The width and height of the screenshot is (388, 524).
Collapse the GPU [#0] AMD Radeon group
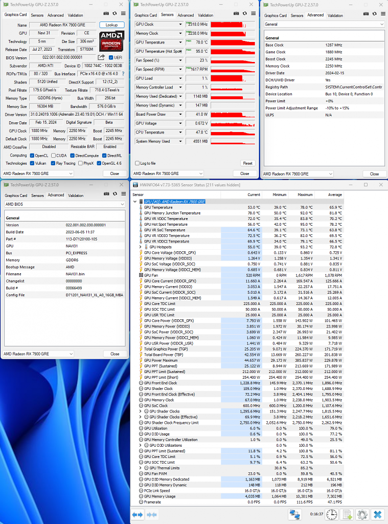coord(135,202)
